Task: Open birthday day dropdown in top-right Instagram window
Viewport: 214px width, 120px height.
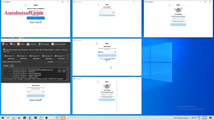Action: point(179,19)
